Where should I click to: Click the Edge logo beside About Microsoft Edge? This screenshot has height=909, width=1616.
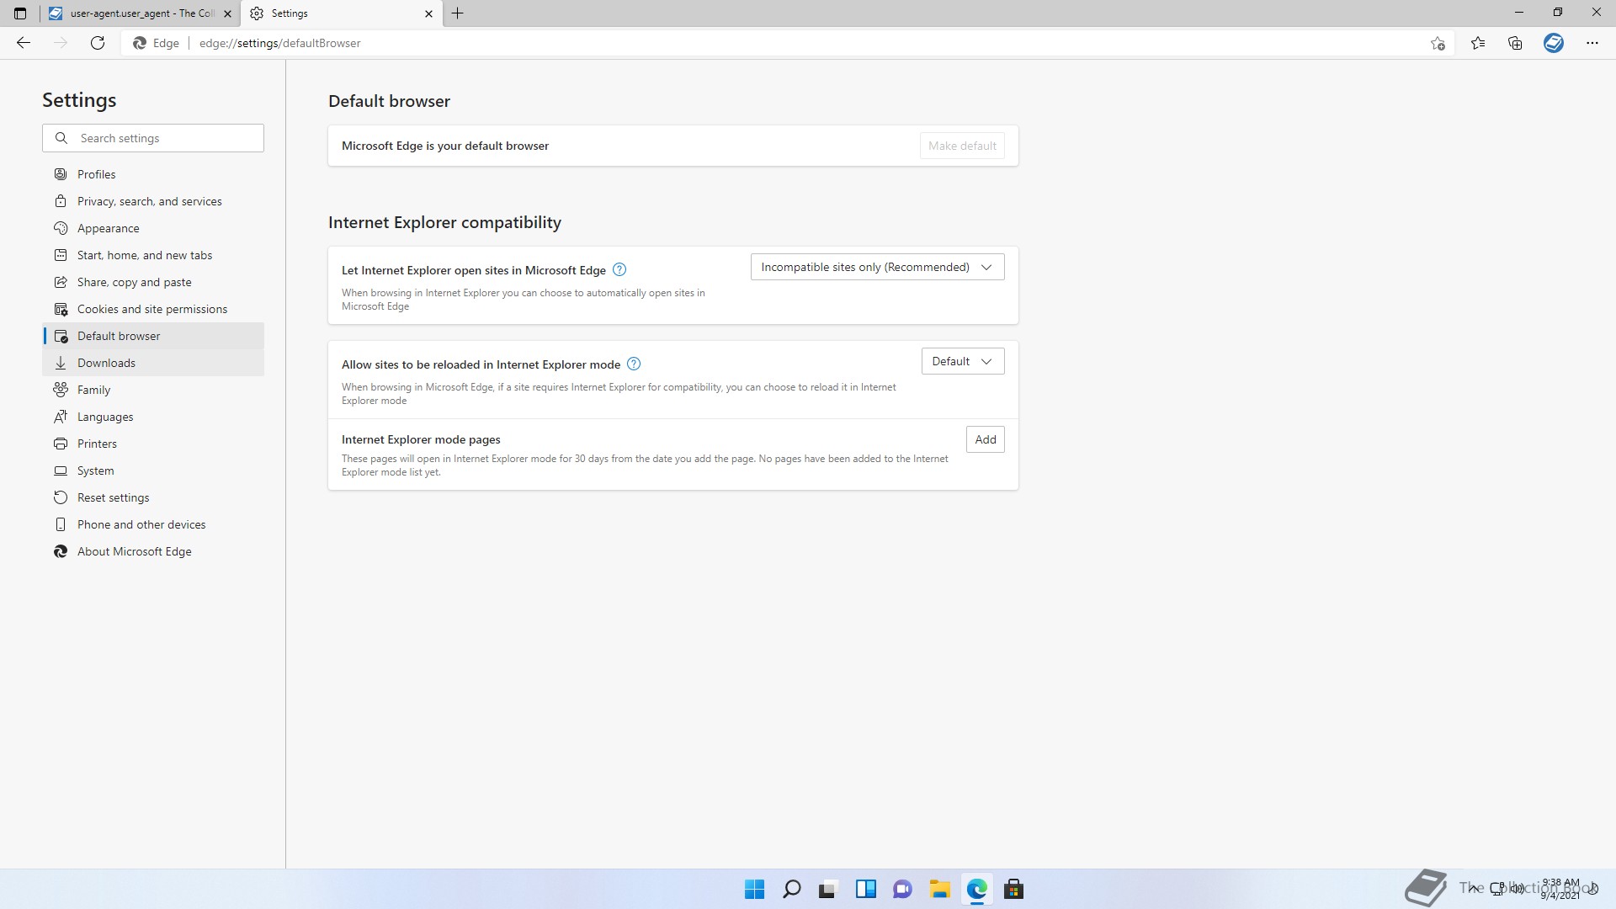(61, 551)
